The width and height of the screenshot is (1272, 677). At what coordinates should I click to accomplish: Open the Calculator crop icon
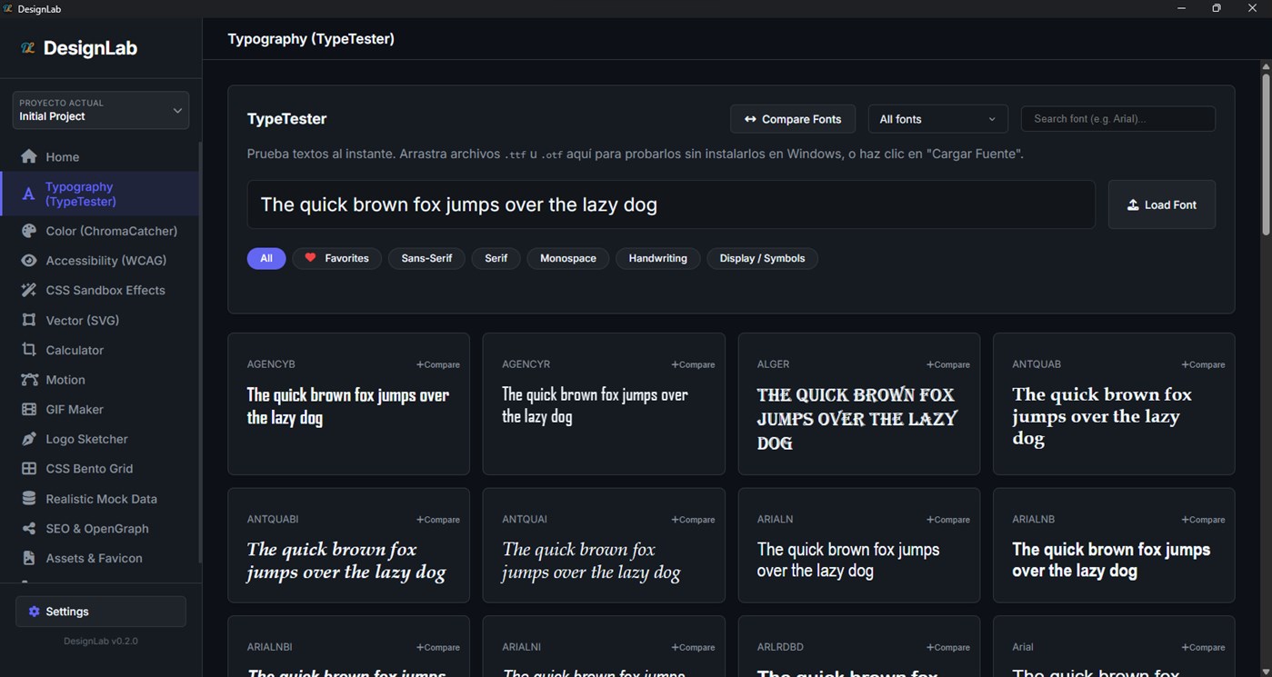29,350
